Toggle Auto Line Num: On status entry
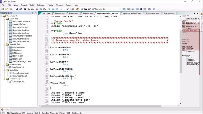The height and width of the screenshot is (114, 203). pyautogui.click(x=50, y=113)
